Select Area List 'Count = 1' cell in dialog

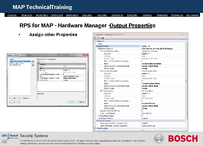click(74, 70)
